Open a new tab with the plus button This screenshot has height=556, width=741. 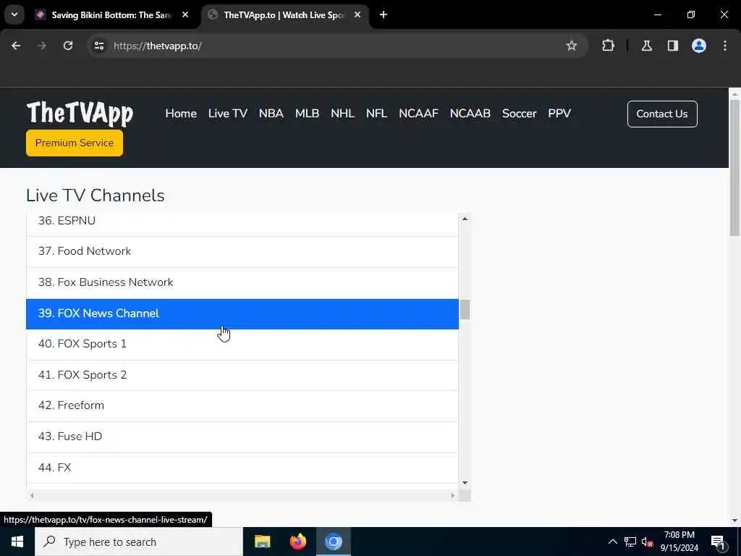(384, 14)
